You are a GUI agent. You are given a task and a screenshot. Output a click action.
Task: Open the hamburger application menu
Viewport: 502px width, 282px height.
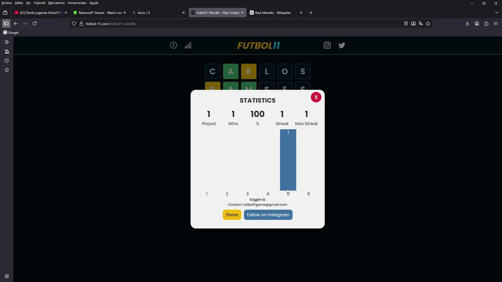point(496,23)
